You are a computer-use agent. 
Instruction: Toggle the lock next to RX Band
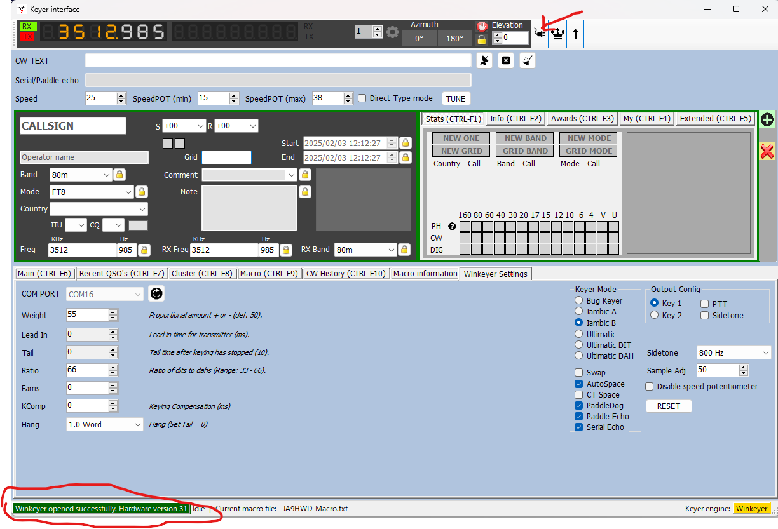405,250
